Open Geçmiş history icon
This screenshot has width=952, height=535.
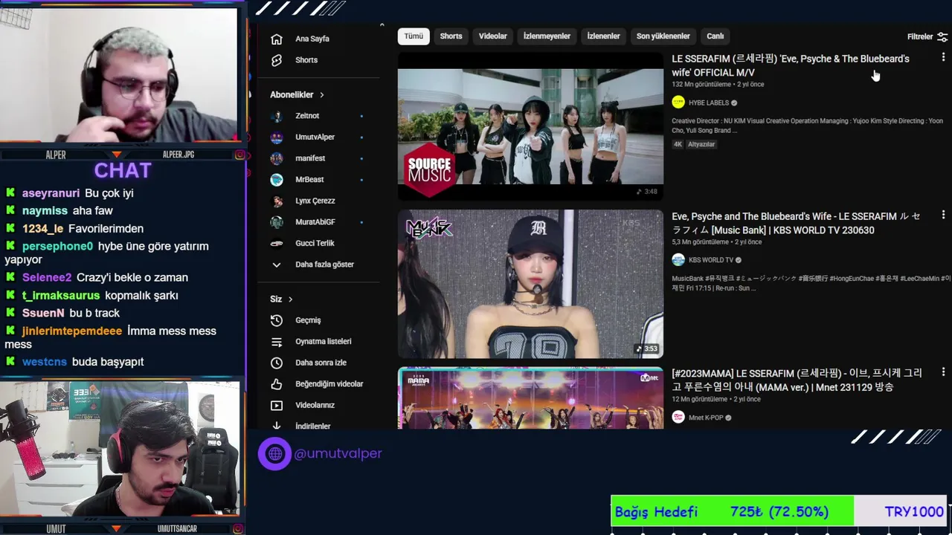(277, 320)
